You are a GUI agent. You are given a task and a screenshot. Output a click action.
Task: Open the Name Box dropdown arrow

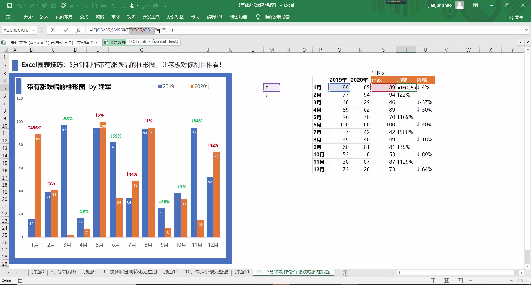tap(33, 30)
